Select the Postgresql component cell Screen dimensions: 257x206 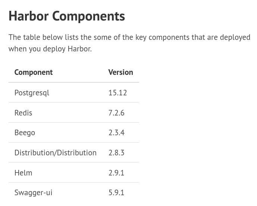click(x=32, y=93)
